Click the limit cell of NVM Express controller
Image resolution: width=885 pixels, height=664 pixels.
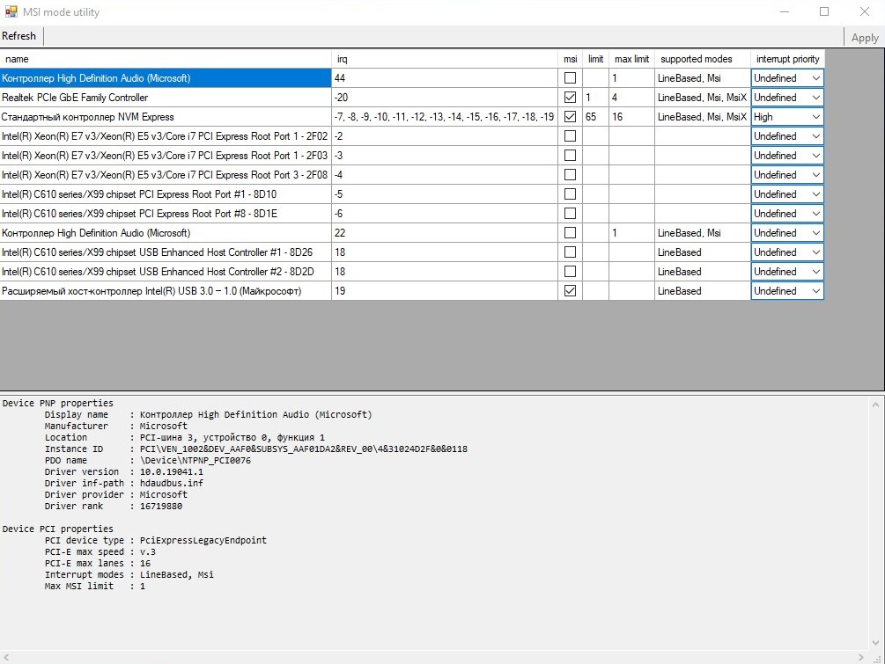click(x=595, y=117)
